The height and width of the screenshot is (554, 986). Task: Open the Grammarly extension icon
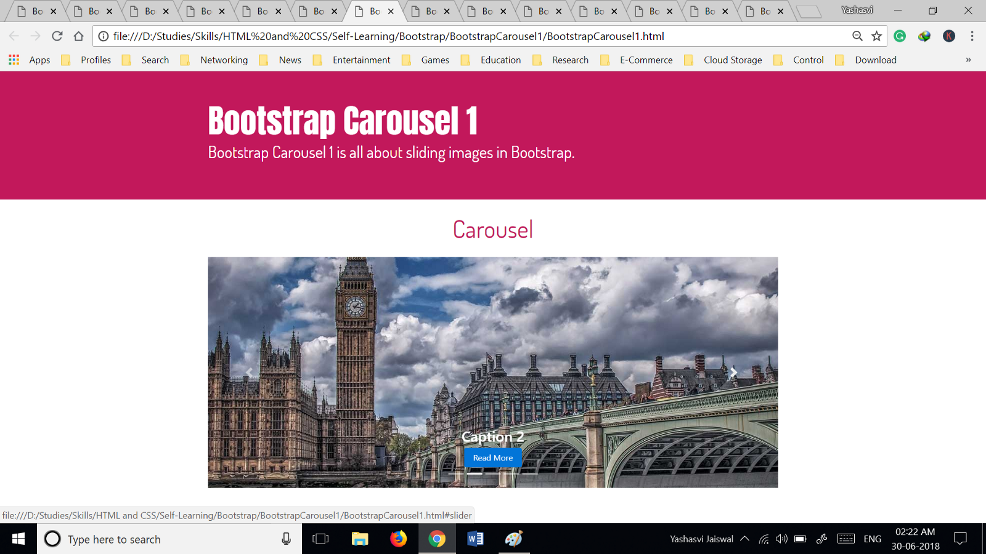coord(900,36)
